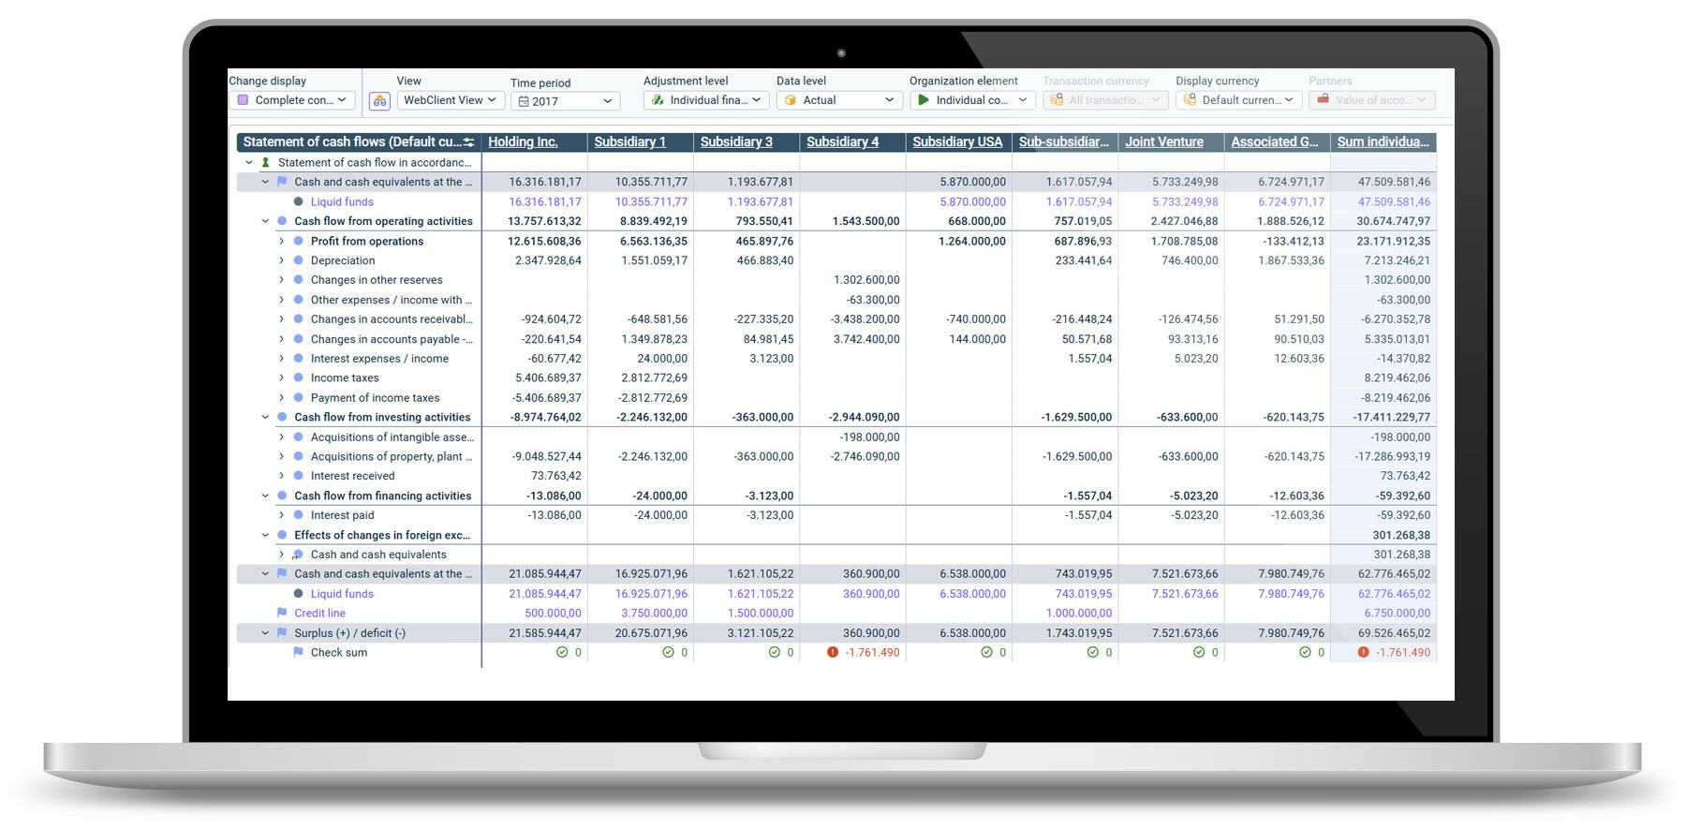Open the Joint Venture column link
Image resolution: width=1686 pixels, height=829 pixels.
click(1164, 142)
